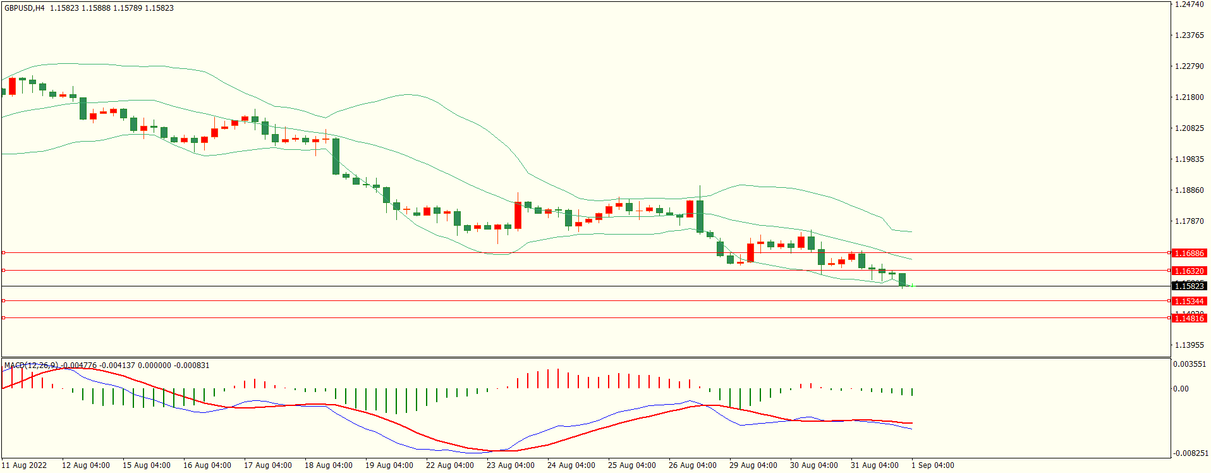Click the -0.008251 MACD axis value

[x=1189, y=453]
